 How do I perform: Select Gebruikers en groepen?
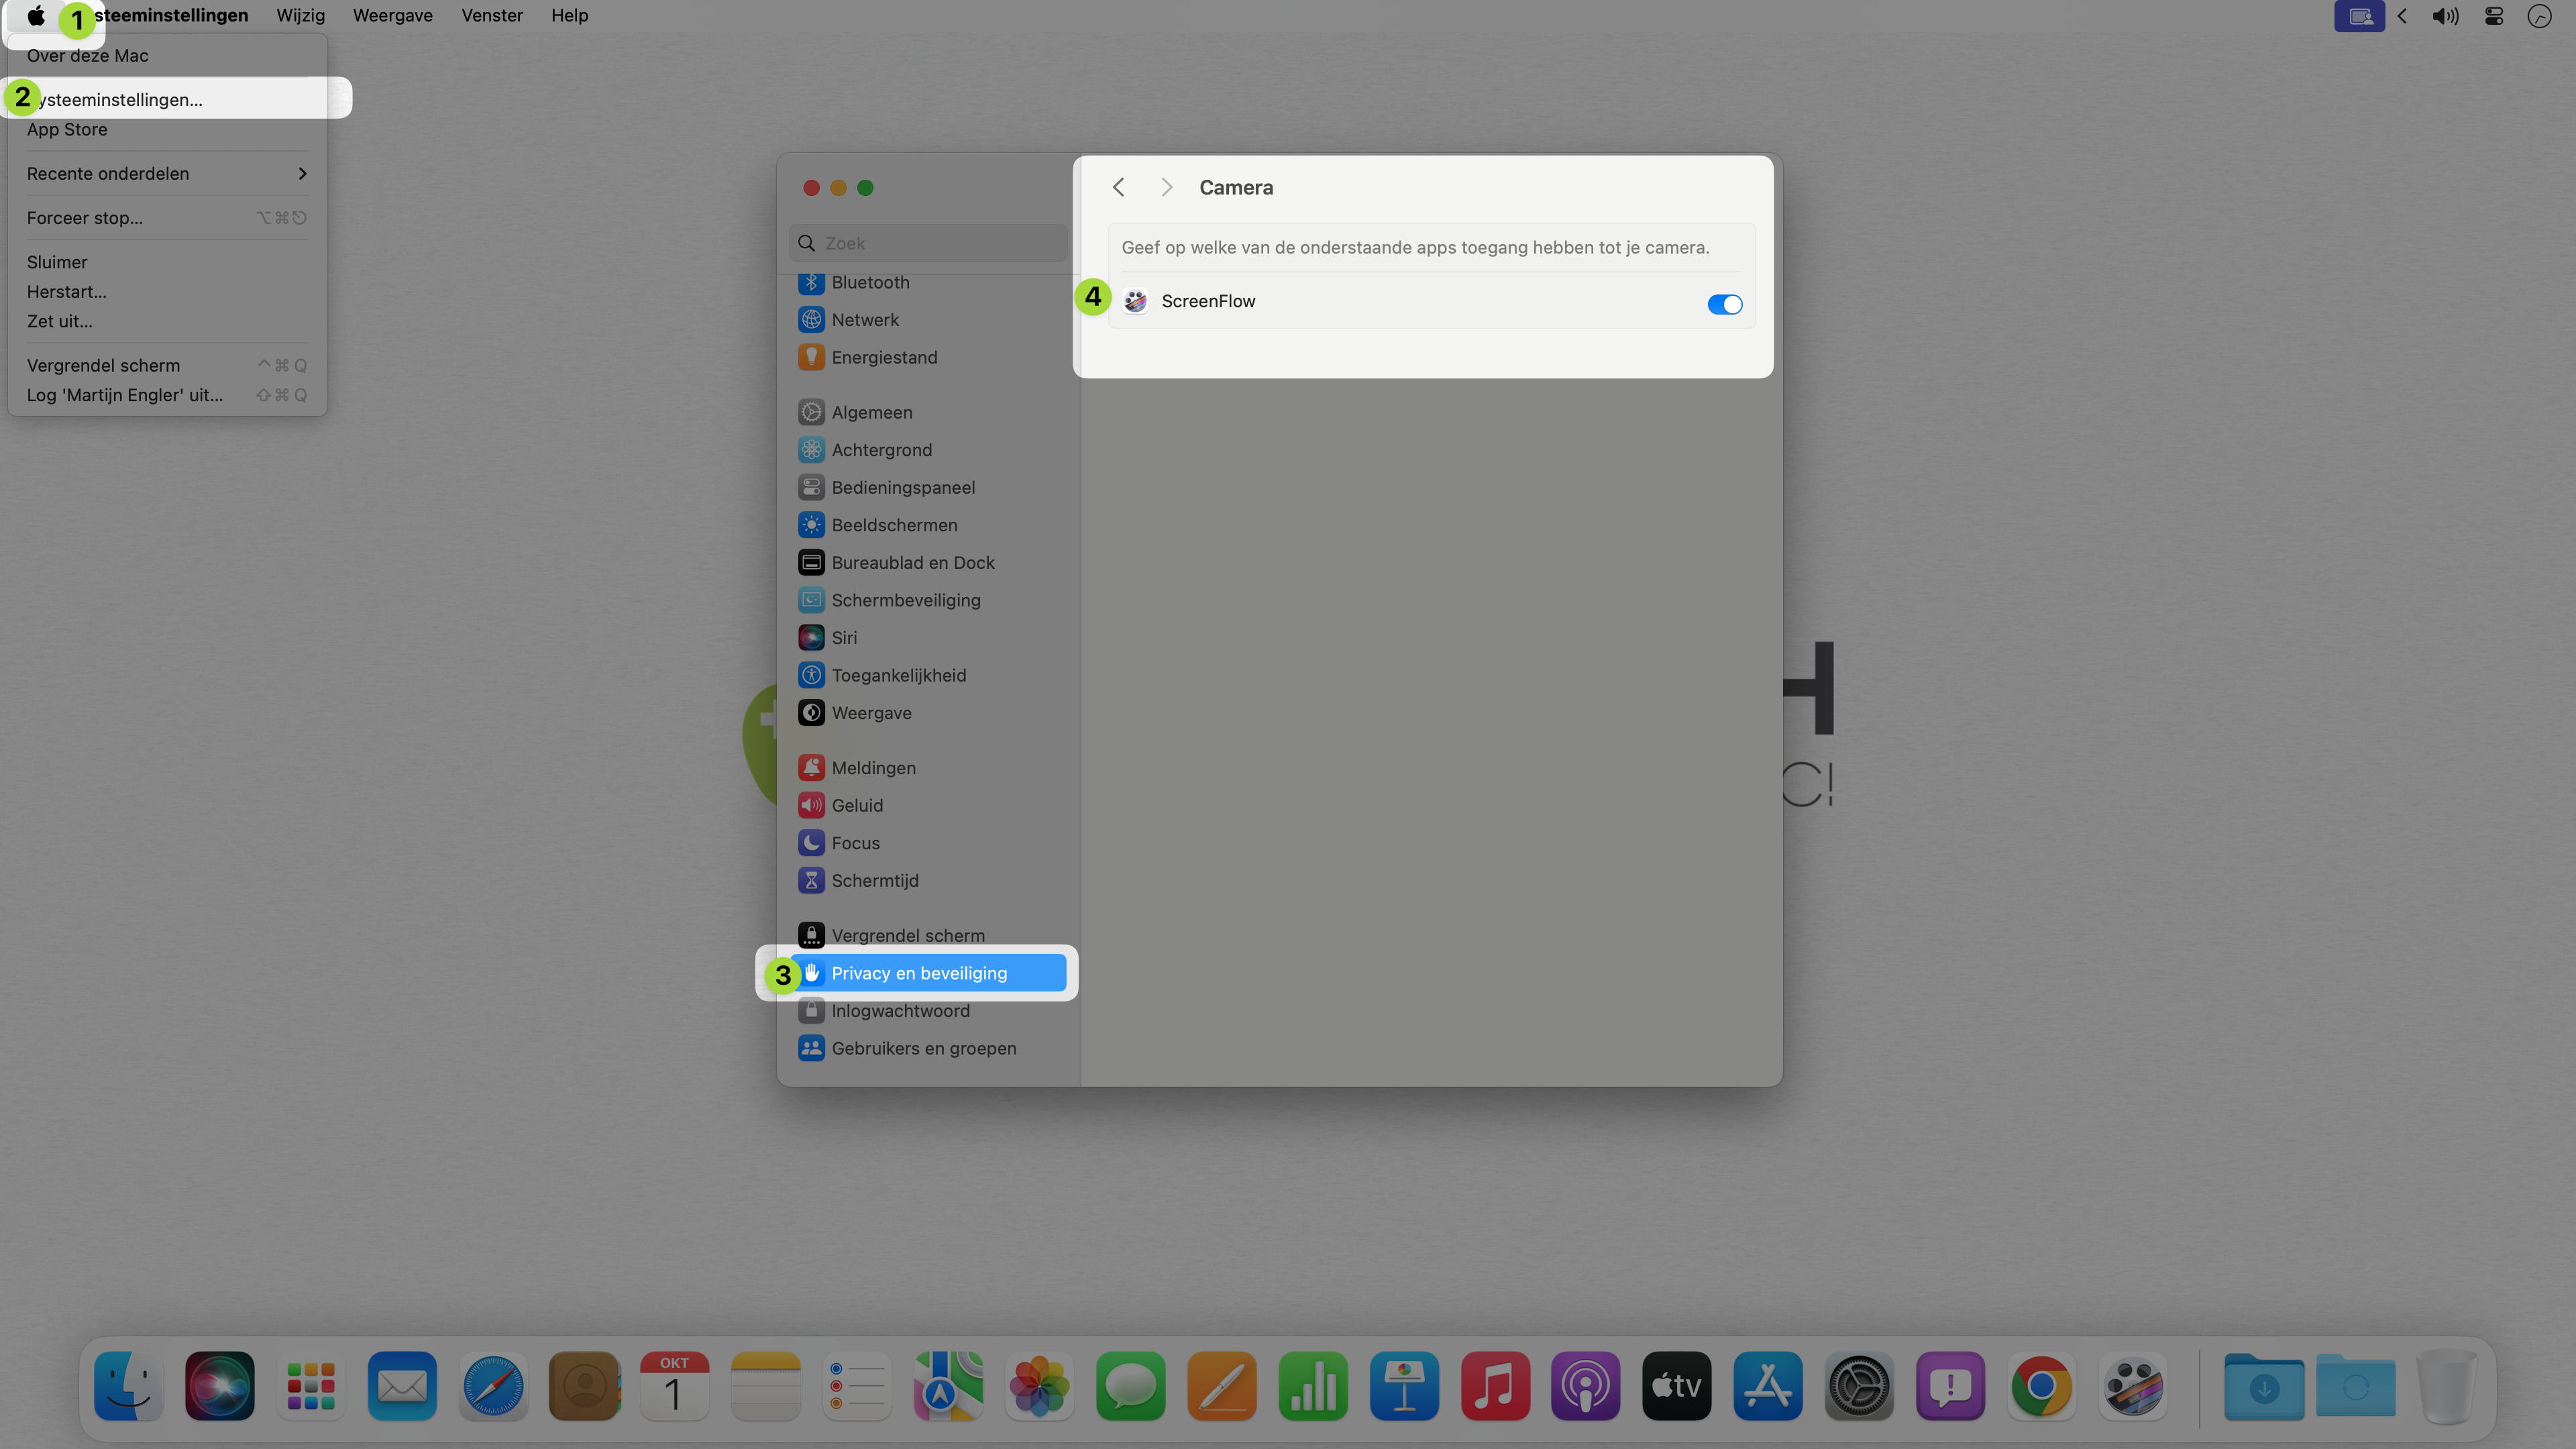pos(928,1049)
